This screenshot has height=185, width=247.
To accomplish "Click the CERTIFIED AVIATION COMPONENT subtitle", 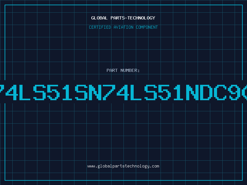I will coord(123,27).
